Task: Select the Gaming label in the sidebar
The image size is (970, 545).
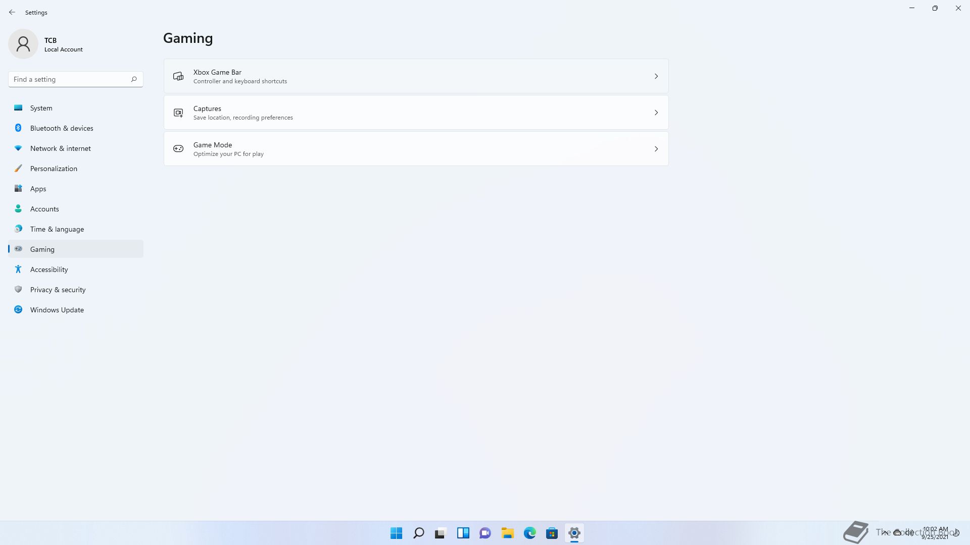Action: [42, 249]
